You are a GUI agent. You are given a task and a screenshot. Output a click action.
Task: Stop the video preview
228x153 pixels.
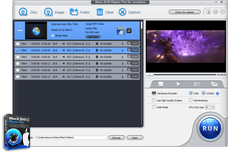point(161,84)
